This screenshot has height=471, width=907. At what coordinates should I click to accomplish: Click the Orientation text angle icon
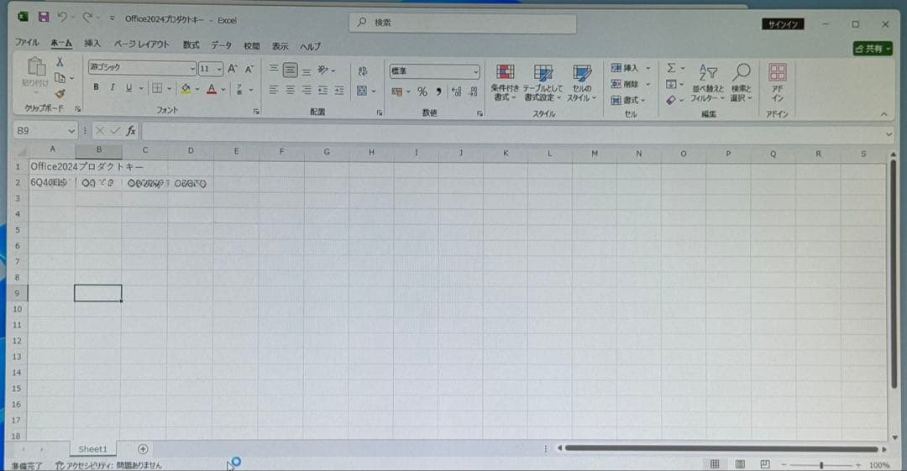click(323, 70)
